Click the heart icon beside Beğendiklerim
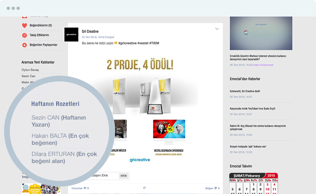Image resolution: width=316 pixels, height=194 pixels. tap(24, 25)
